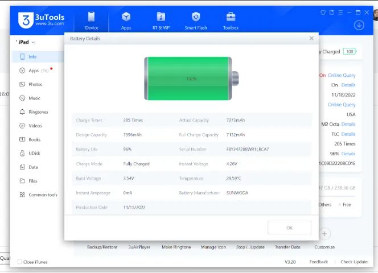
Task: Click OK in Battery Details dialog
Action: [x=289, y=227]
